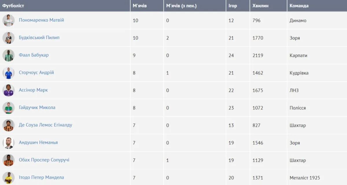Sort table by Футболіст column header
This screenshot has height=185, width=347.
(13, 6)
